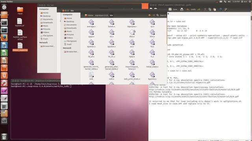Open the network indicator menu
Viewport: 252px width, 141px height.
click(x=225, y=2)
